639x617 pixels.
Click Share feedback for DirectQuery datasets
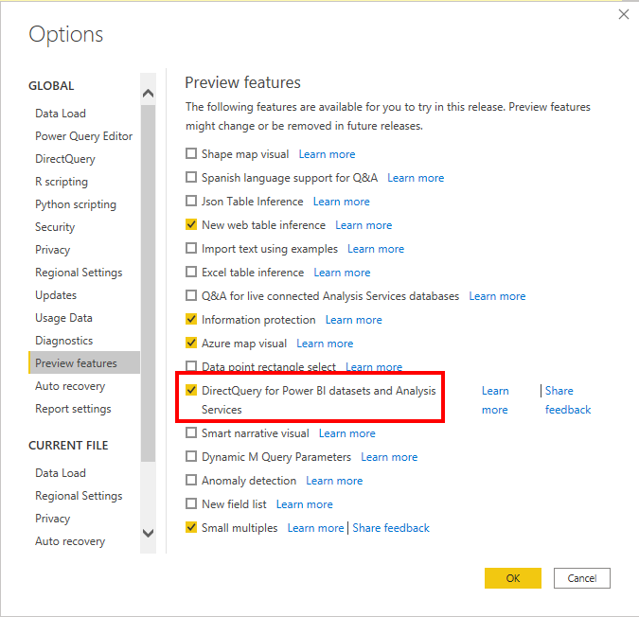click(x=568, y=400)
